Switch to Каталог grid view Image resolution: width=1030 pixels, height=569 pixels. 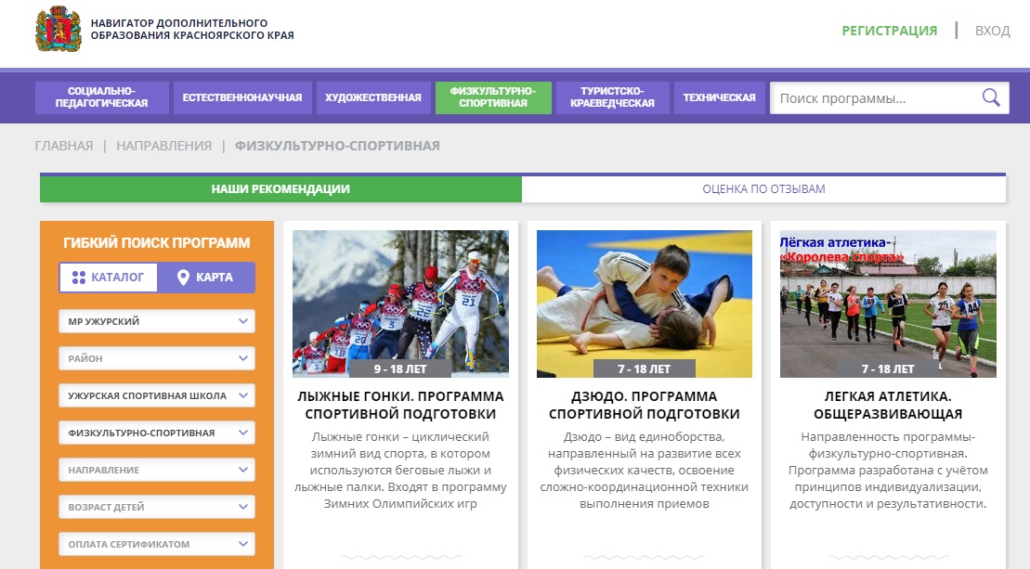pyautogui.click(x=109, y=277)
